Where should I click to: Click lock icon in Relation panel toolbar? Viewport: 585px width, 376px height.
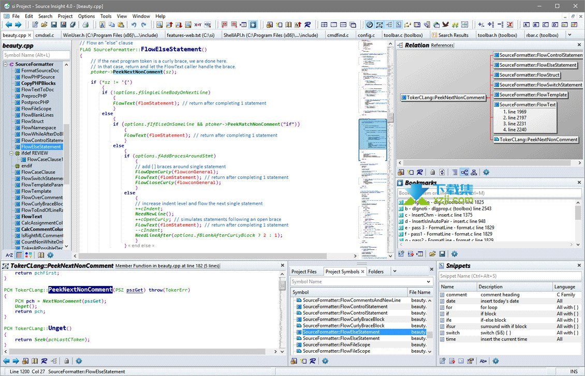pyautogui.click(x=432, y=172)
